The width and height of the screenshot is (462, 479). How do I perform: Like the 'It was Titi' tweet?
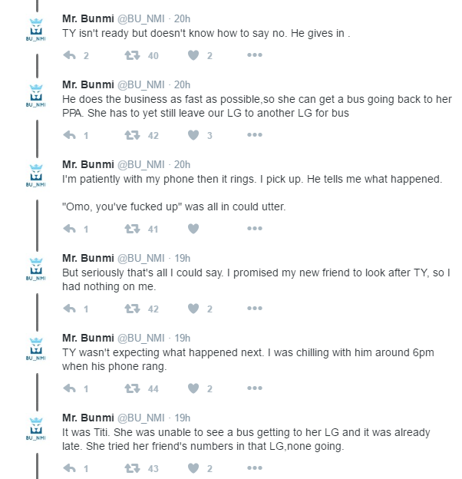click(193, 468)
